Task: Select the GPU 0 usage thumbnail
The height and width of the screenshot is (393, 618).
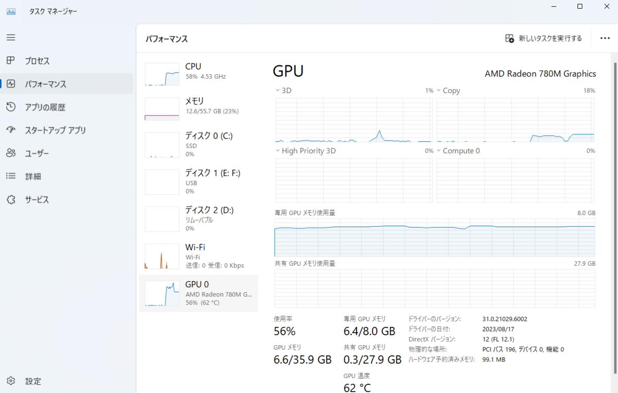Action: [162, 293]
